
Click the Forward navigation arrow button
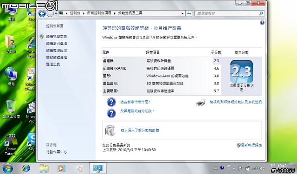(x=50, y=13)
